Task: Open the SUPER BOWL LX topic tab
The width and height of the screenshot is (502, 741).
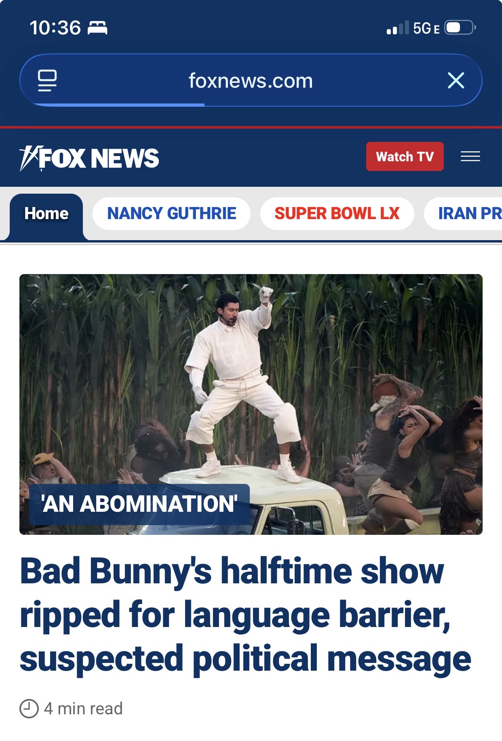Action: [337, 213]
